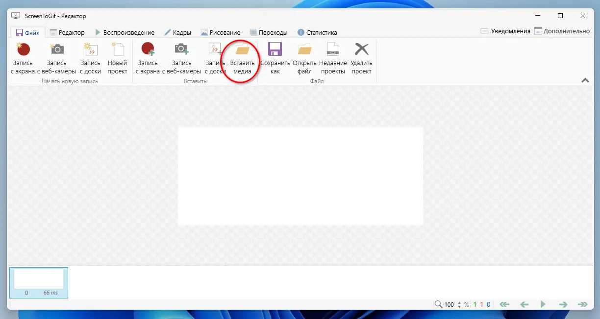The height and width of the screenshot is (319, 600).
Task: Save the project with Сохранить как
Action: (x=275, y=59)
